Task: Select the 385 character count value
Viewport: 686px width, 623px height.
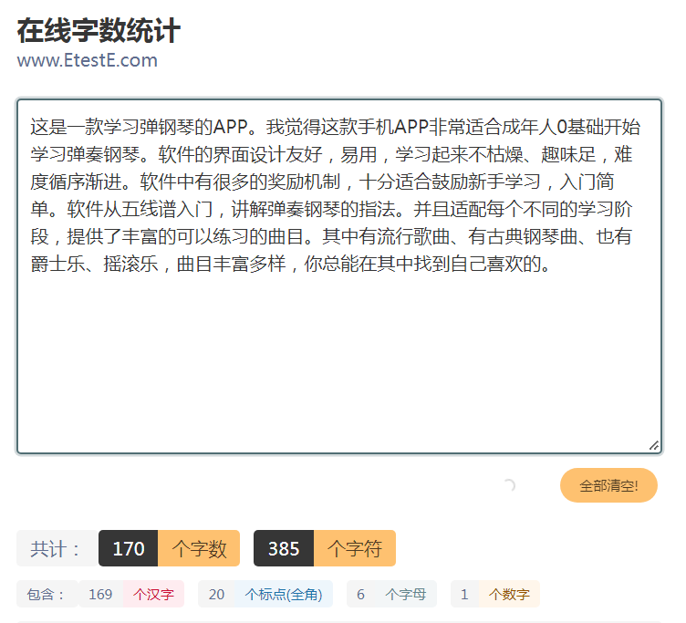Action: 284,548
